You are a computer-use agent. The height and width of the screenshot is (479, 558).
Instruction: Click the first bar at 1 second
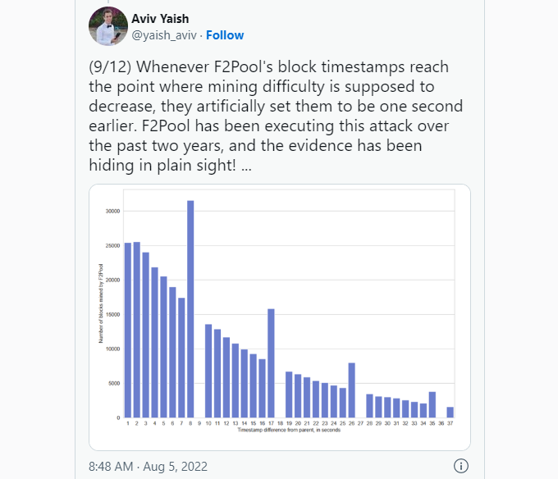pos(128,330)
